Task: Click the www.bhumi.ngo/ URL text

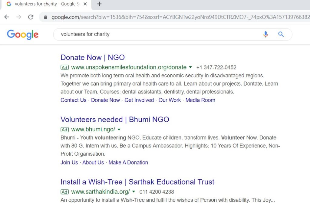Action: tap(93, 130)
